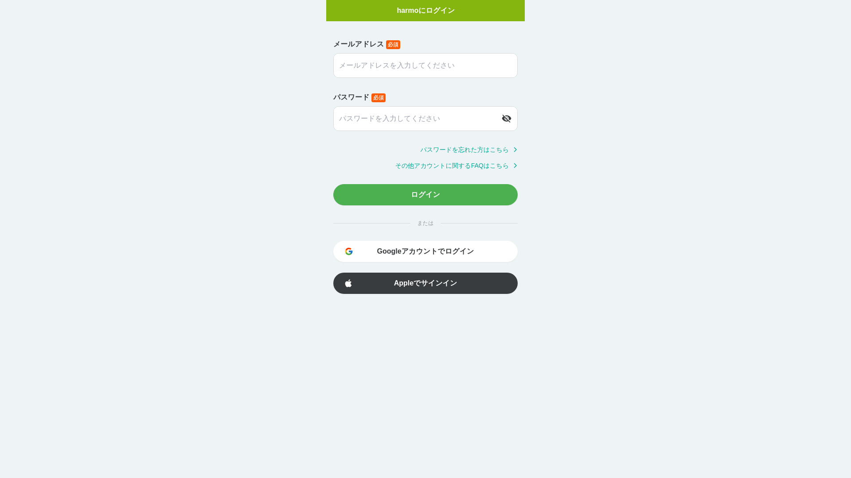The height and width of the screenshot is (478, 851).
Task: Click the harmoにログイン header bar
Action: [x=425, y=11]
